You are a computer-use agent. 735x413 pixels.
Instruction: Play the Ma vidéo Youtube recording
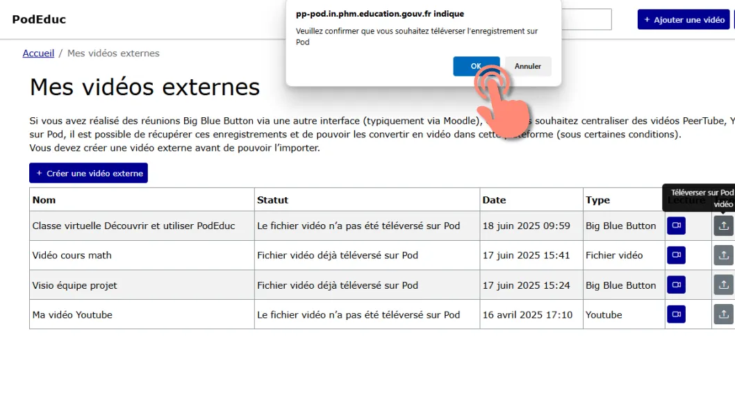(676, 314)
